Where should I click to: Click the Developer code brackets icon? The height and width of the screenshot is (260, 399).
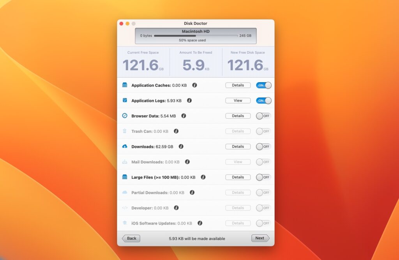click(125, 208)
